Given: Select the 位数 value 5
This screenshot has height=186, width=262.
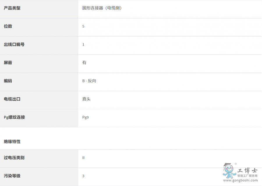Looking at the screenshot, I should pyautogui.click(x=83, y=26).
